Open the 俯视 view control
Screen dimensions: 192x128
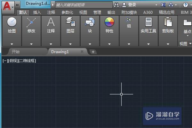pos(13,61)
